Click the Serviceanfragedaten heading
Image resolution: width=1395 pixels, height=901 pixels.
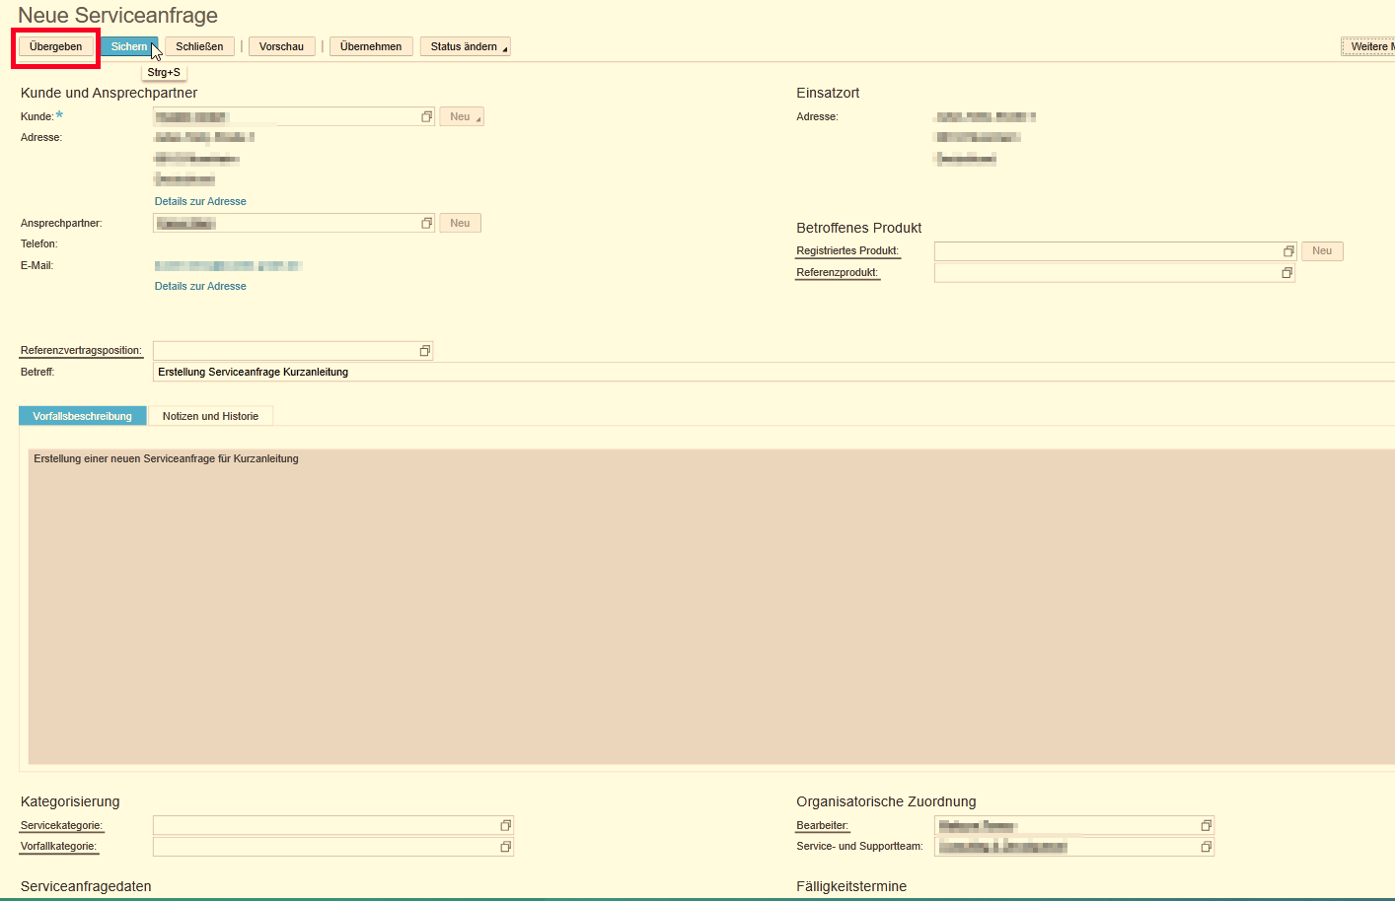(x=86, y=886)
